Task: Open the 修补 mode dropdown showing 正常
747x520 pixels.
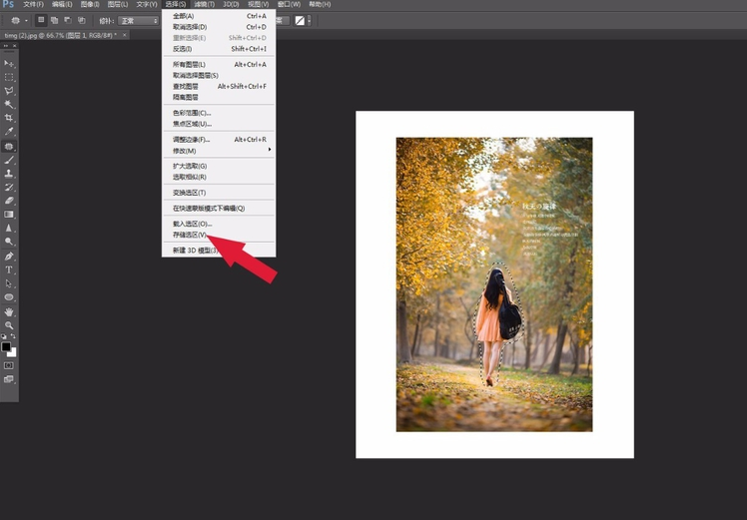Action: 138,21
